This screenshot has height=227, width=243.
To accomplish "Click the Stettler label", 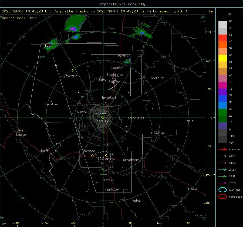I will (x=157, y=78).
